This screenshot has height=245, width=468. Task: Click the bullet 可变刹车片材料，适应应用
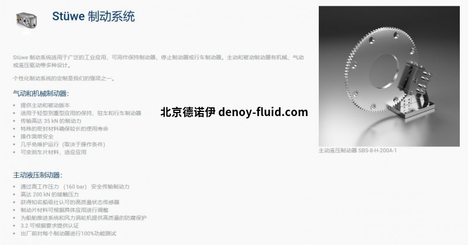(x=53, y=152)
